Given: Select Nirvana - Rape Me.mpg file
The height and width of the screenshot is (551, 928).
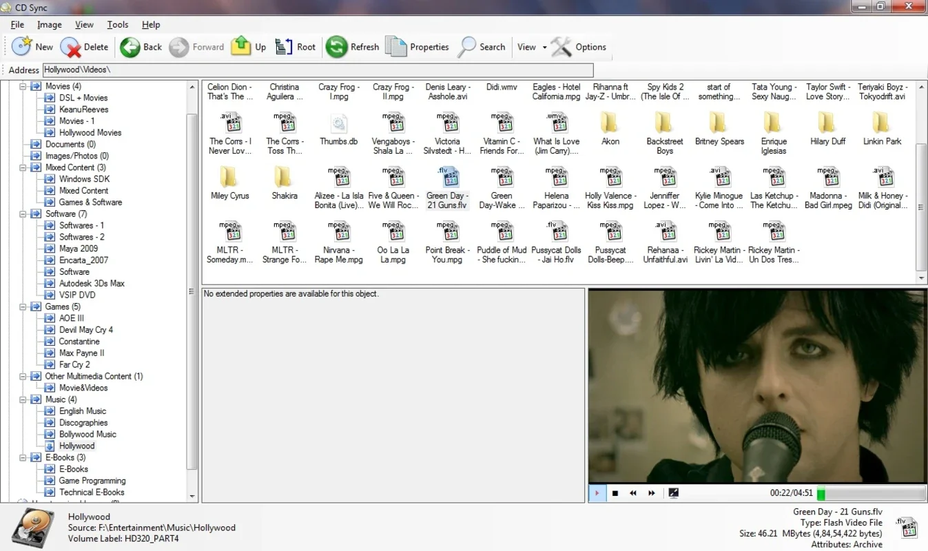Looking at the screenshot, I should tap(338, 242).
